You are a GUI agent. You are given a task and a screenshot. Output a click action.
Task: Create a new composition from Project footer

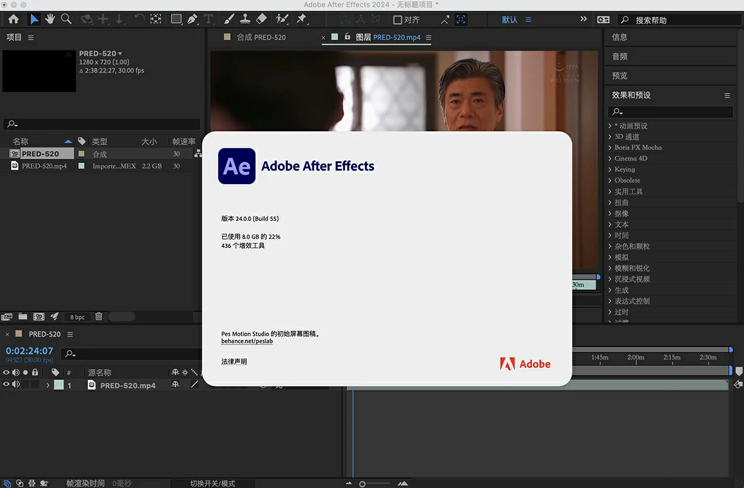click(38, 316)
